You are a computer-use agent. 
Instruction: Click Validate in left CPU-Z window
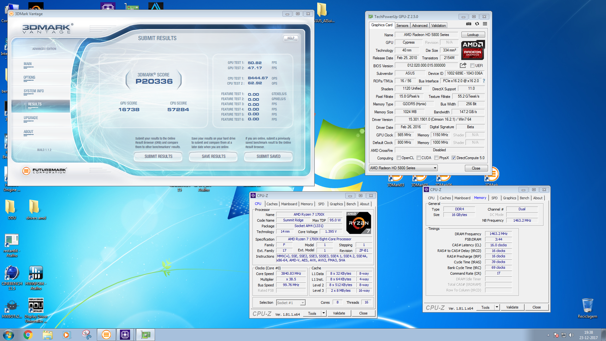pyautogui.click(x=339, y=313)
